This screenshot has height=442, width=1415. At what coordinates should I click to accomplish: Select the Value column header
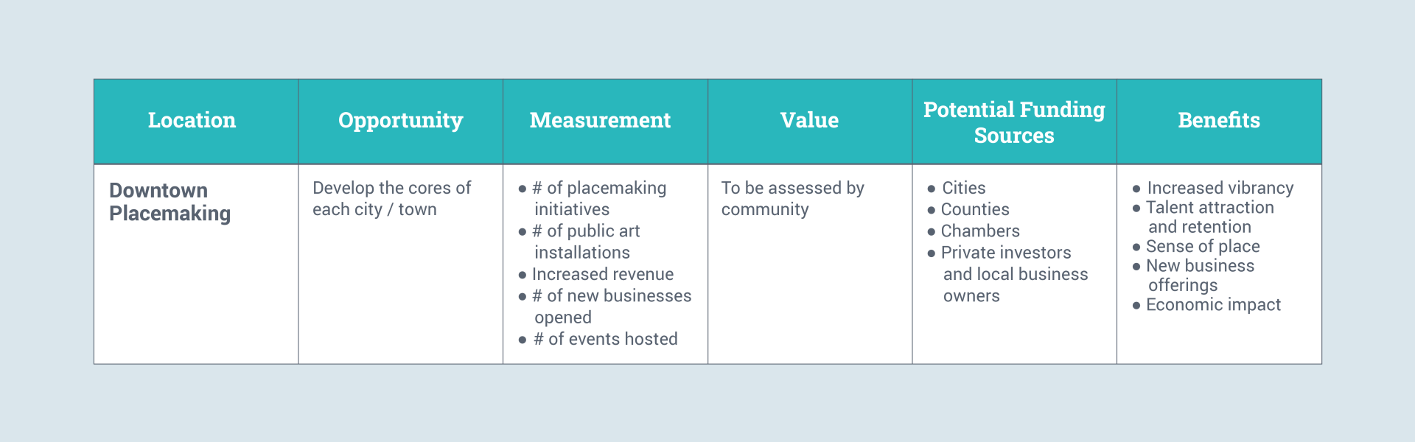pyautogui.click(x=809, y=120)
